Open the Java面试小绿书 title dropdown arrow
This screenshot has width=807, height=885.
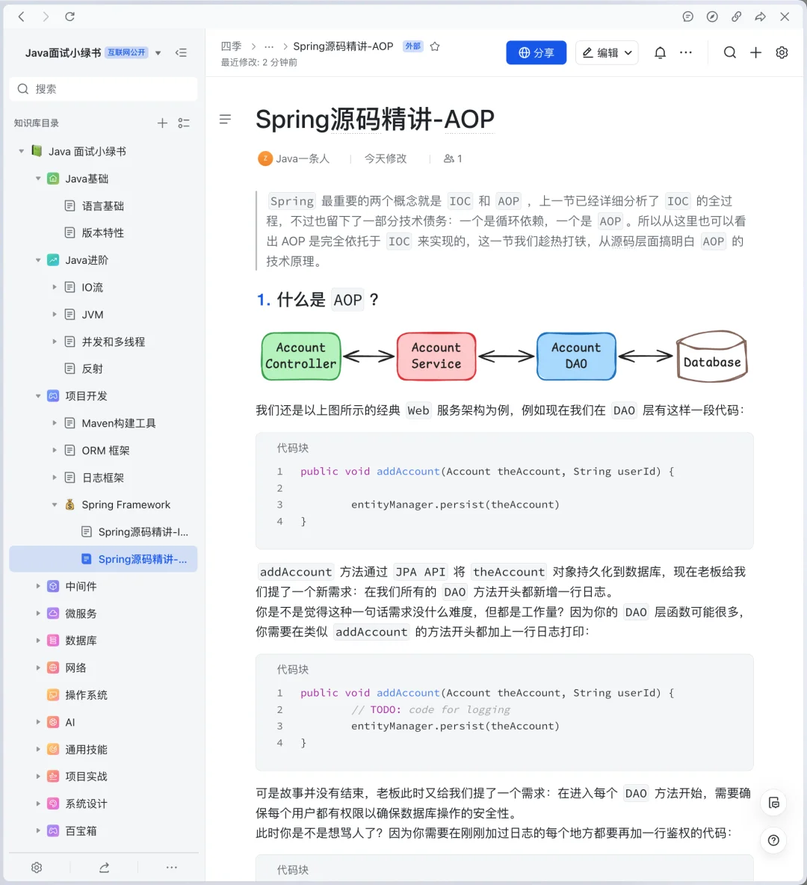click(158, 52)
